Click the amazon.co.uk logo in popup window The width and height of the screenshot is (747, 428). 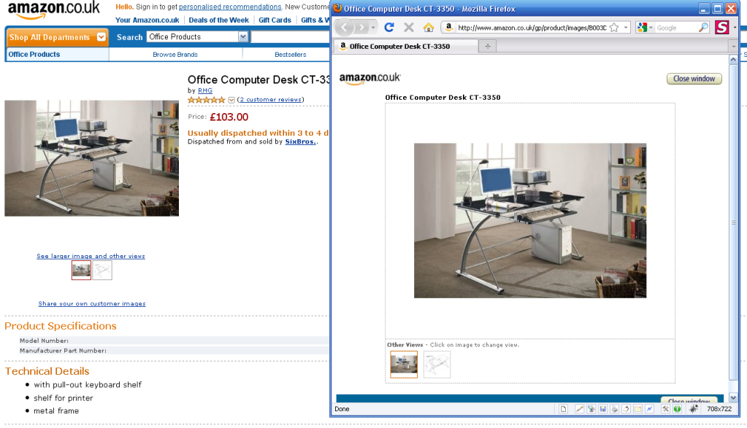(x=369, y=79)
